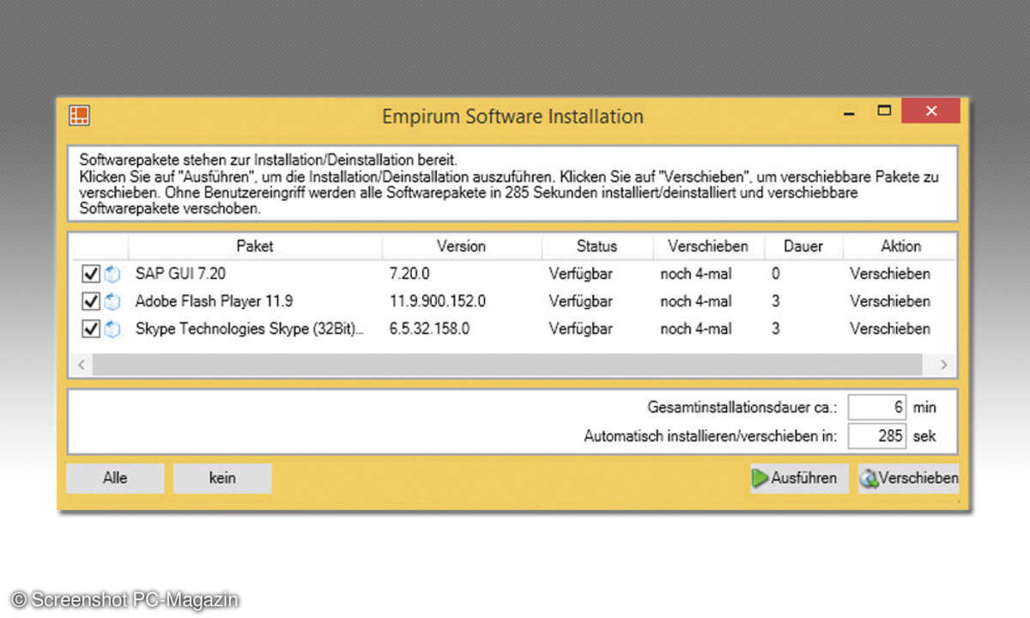1030x618 pixels.
Task: Select the Skype Technologies Skype (32Bit) row name
Action: click(x=250, y=330)
